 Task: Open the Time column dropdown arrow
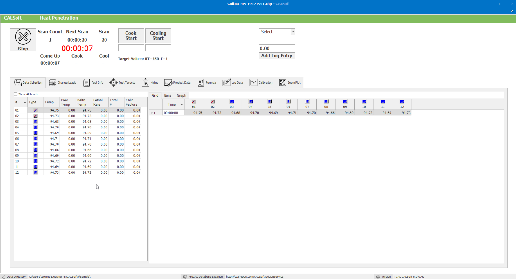[x=182, y=104]
